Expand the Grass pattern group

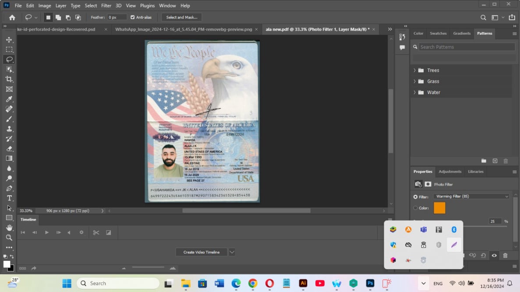pyautogui.click(x=414, y=81)
